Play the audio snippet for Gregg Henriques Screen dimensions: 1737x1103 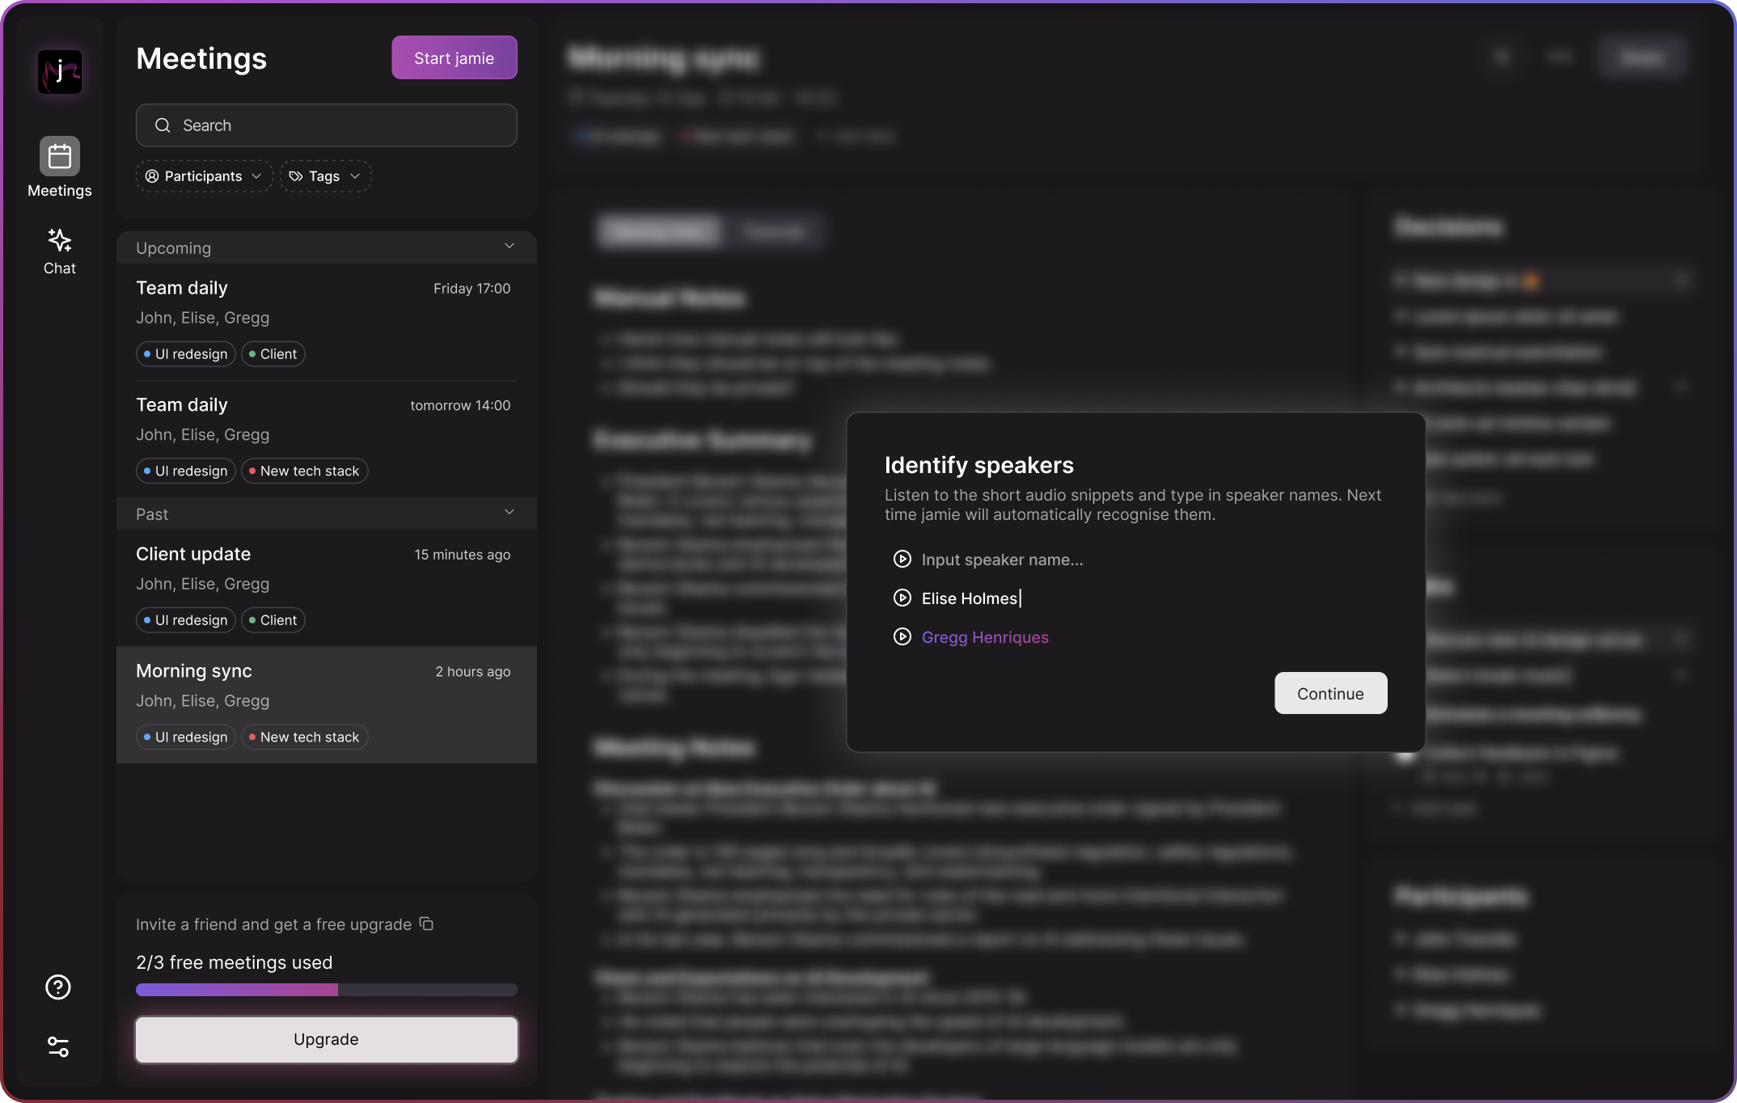[902, 637]
